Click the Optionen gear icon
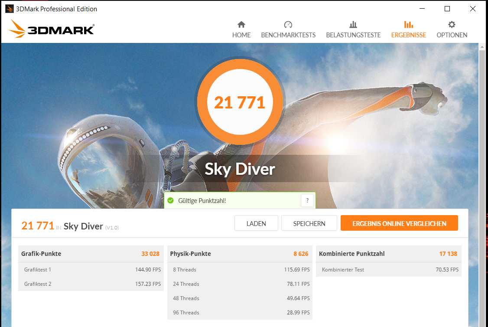The height and width of the screenshot is (327, 488). (452, 25)
